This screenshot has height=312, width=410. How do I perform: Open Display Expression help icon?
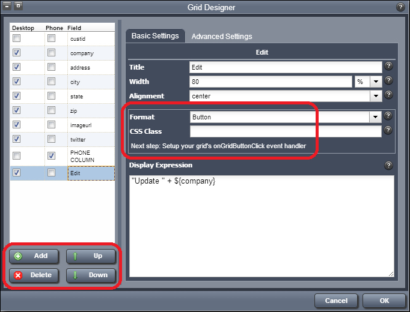[x=389, y=166]
